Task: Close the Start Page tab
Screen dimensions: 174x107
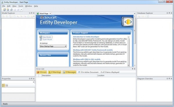Action: click(x=50, y=14)
